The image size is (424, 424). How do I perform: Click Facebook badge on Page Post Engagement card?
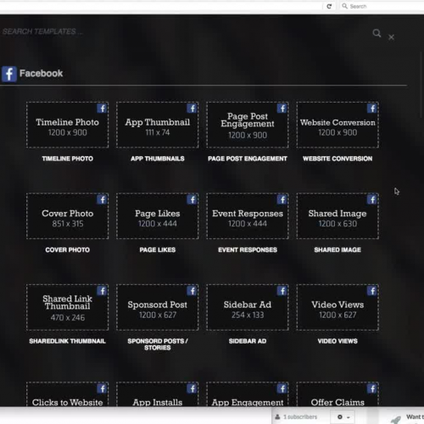point(282,109)
